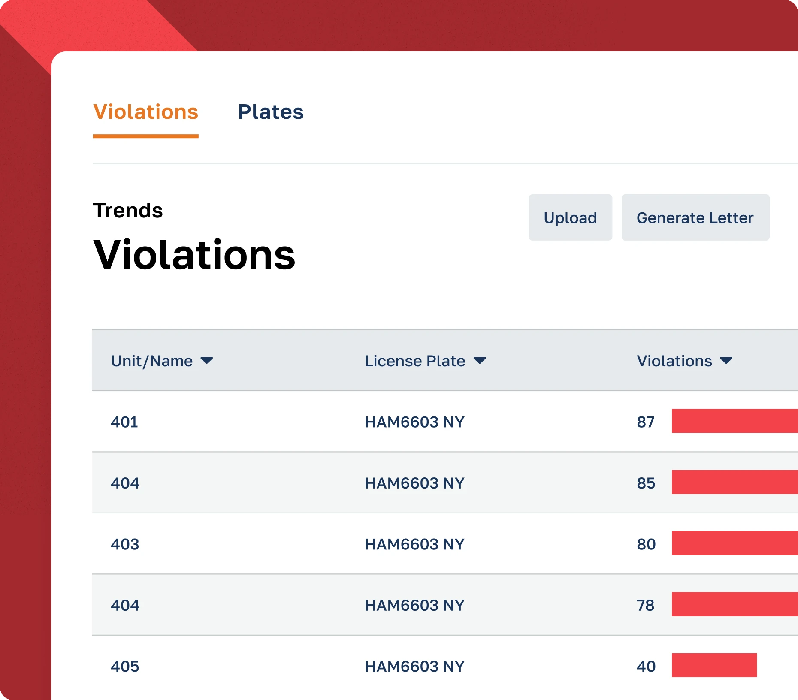Open the Violations sort dropdown
This screenshot has width=798, height=700.
725,361
